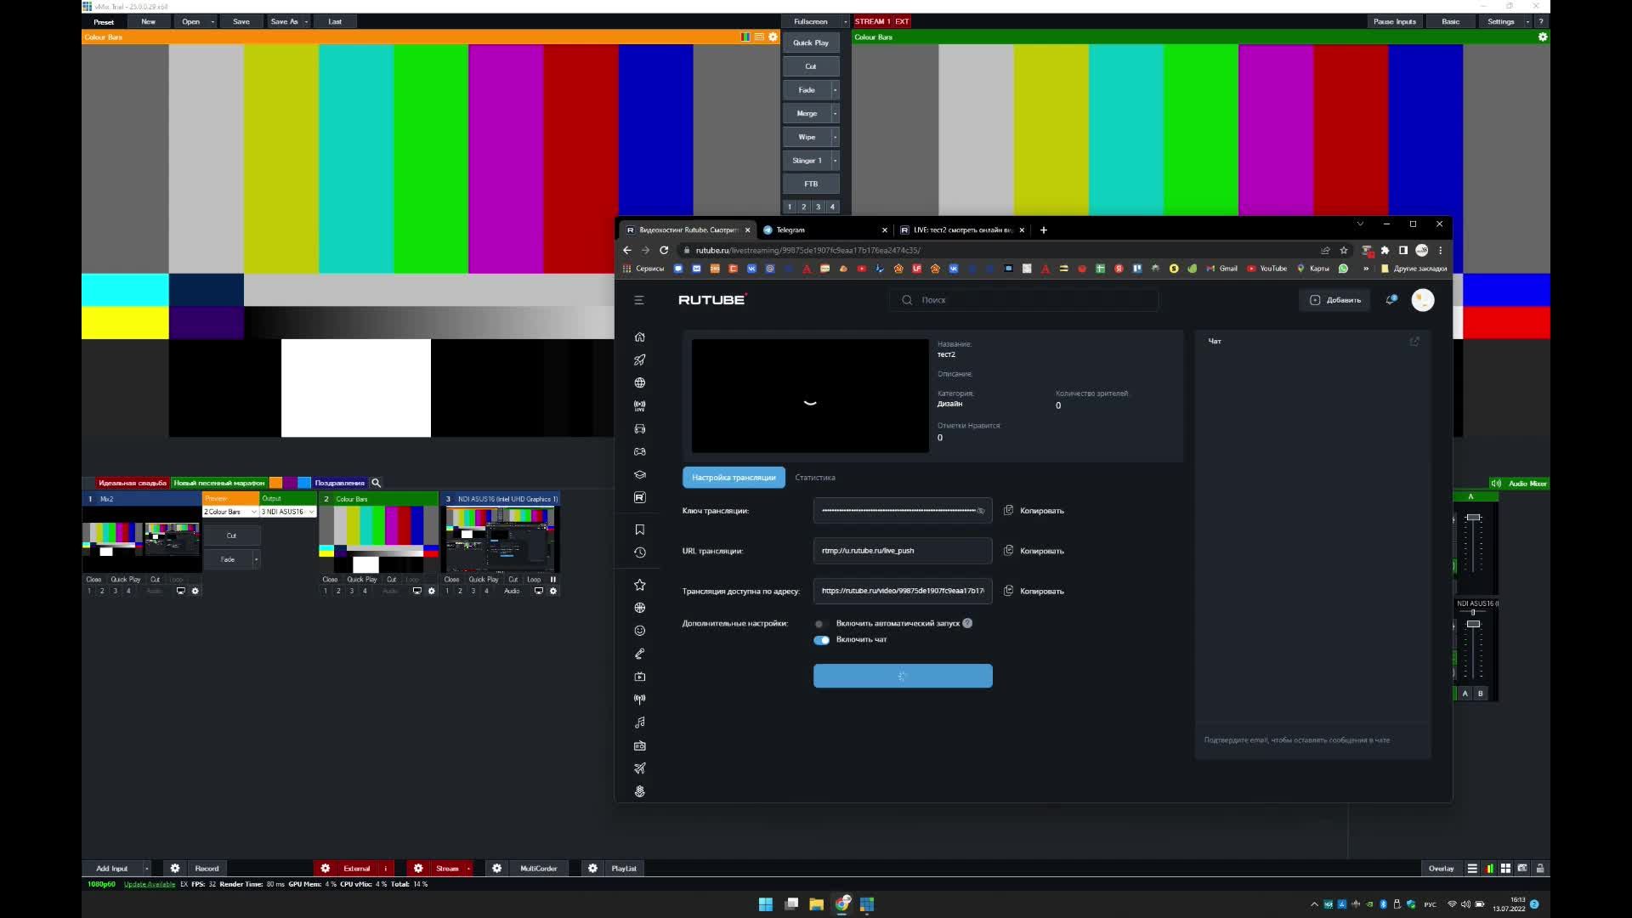Click input search magnifier icon
1632x918 pixels.
[x=376, y=483]
